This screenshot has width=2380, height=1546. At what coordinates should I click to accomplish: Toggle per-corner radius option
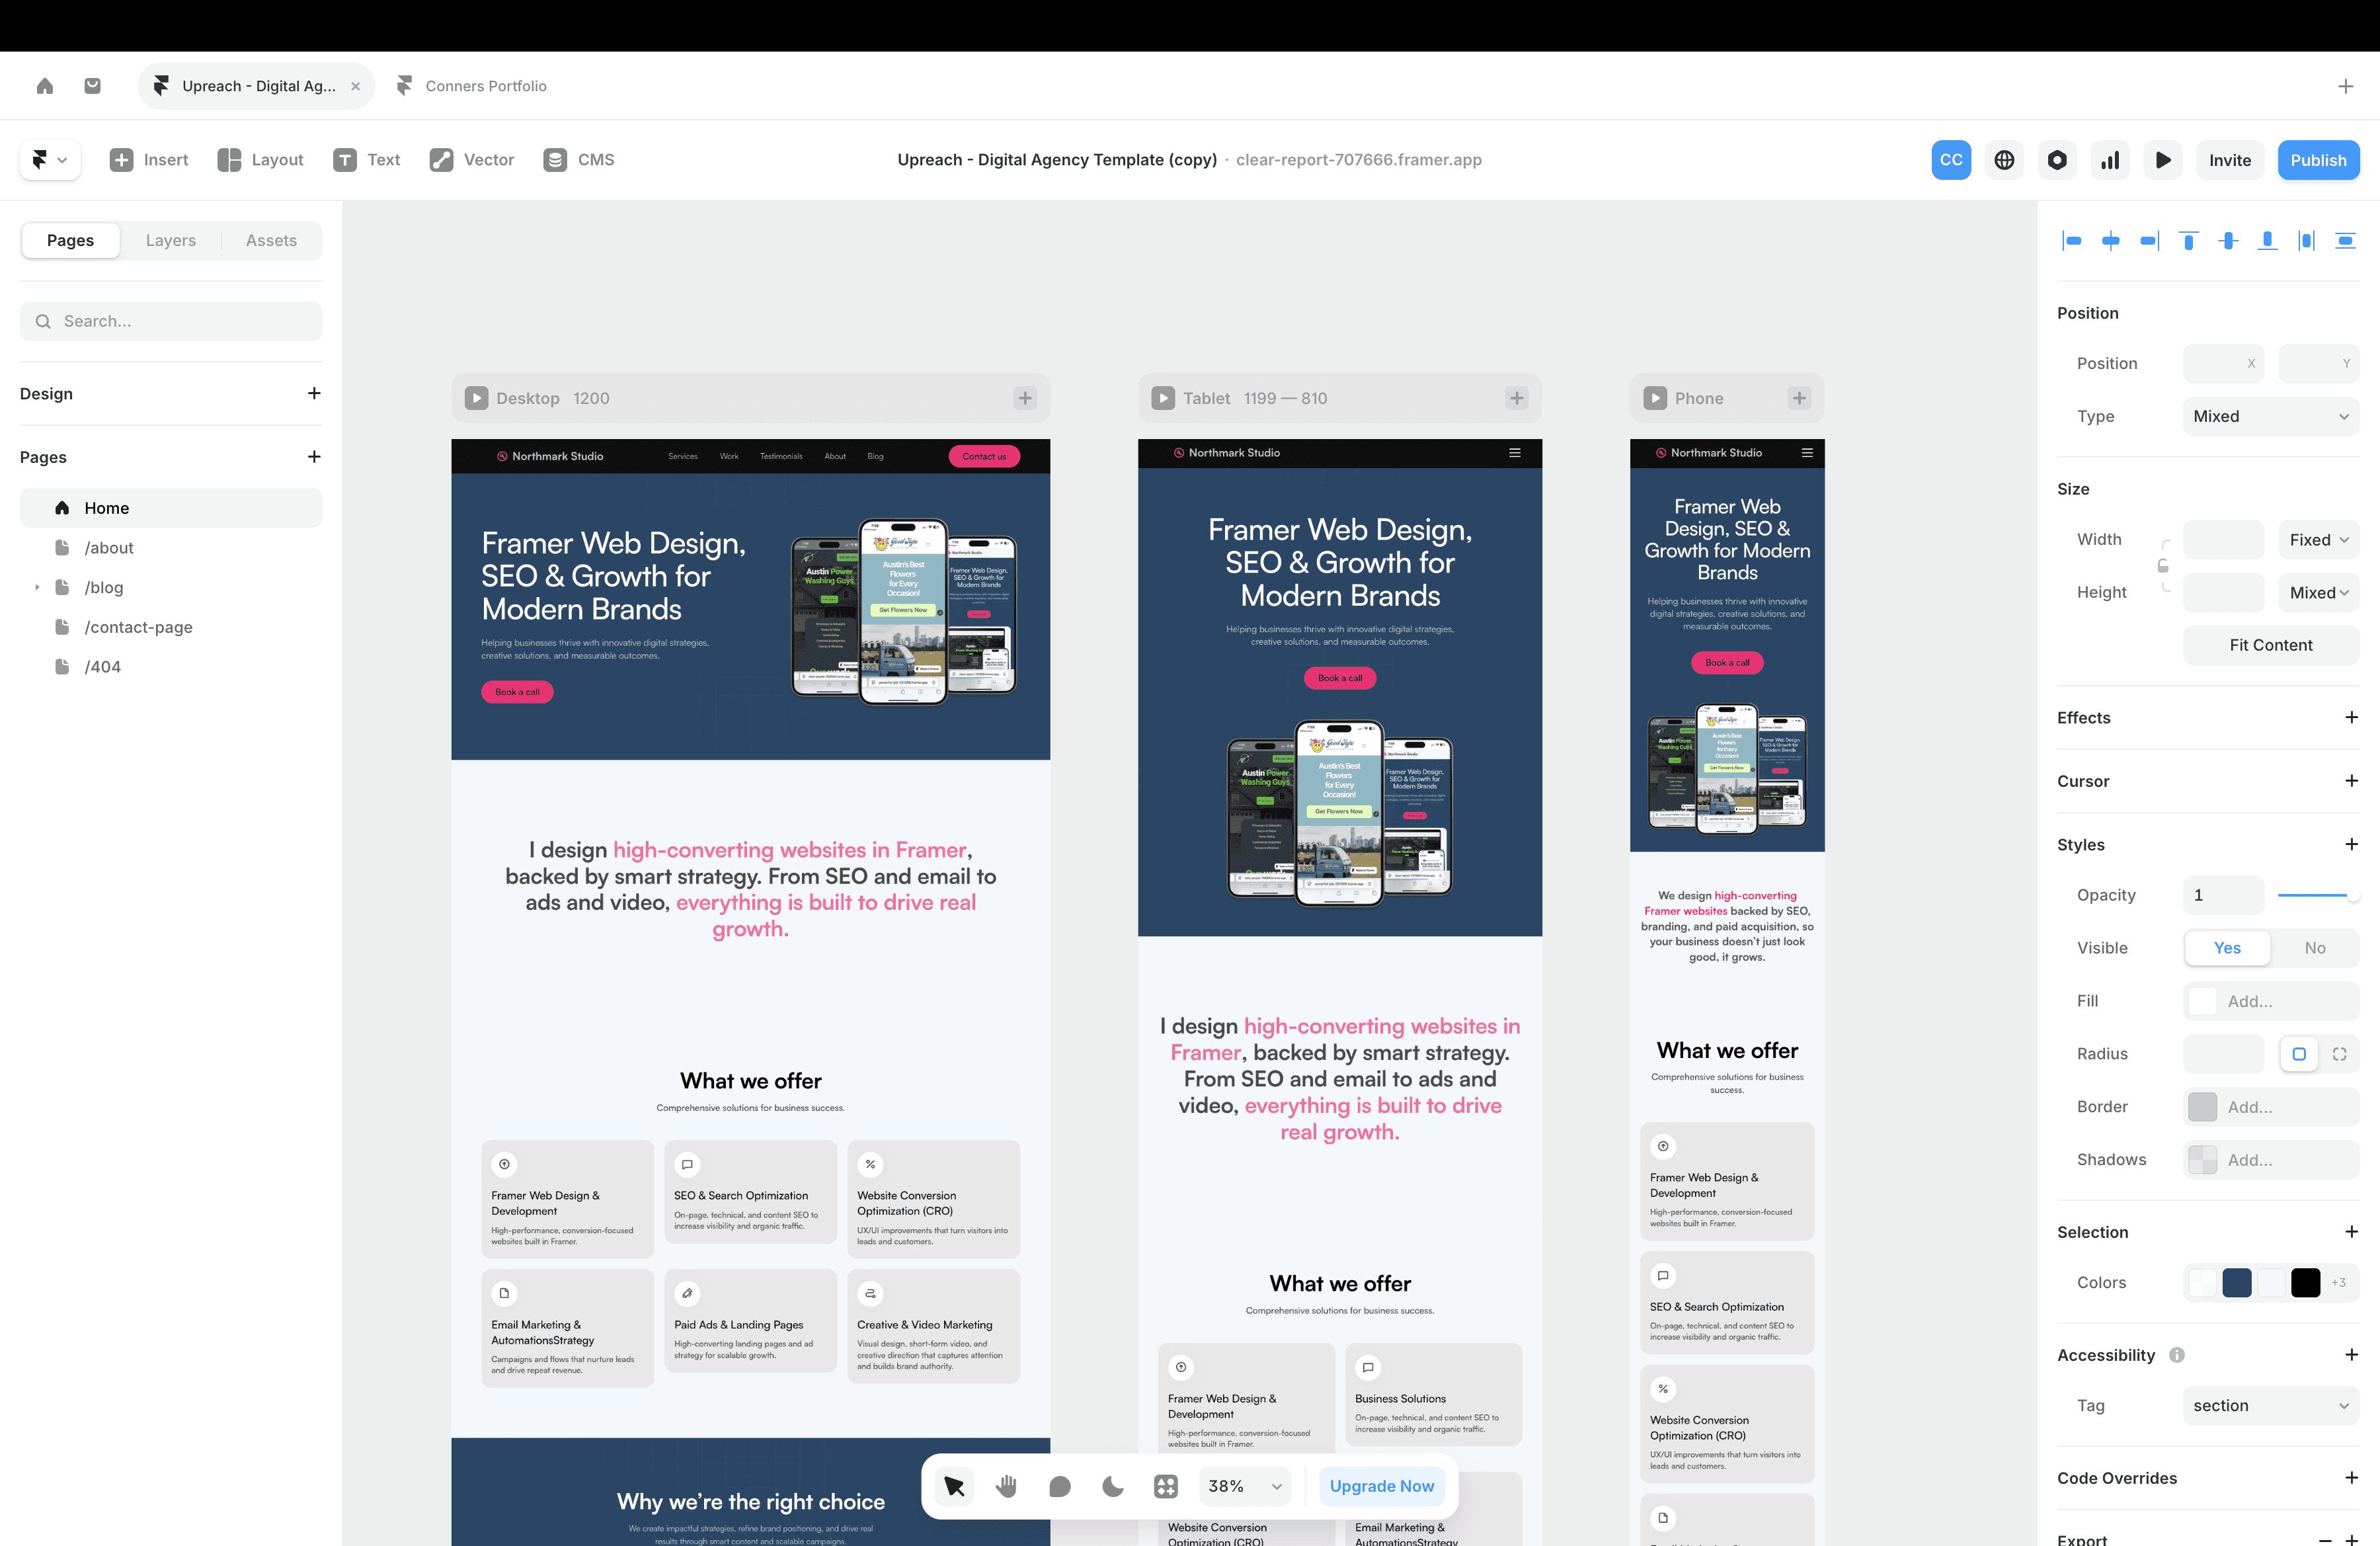click(x=2339, y=1054)
